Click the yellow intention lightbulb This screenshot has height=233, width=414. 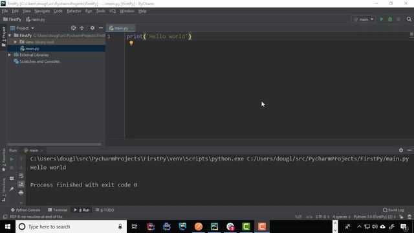(x=131, y=43)
